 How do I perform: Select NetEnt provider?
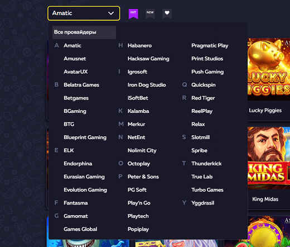[136, 137]
